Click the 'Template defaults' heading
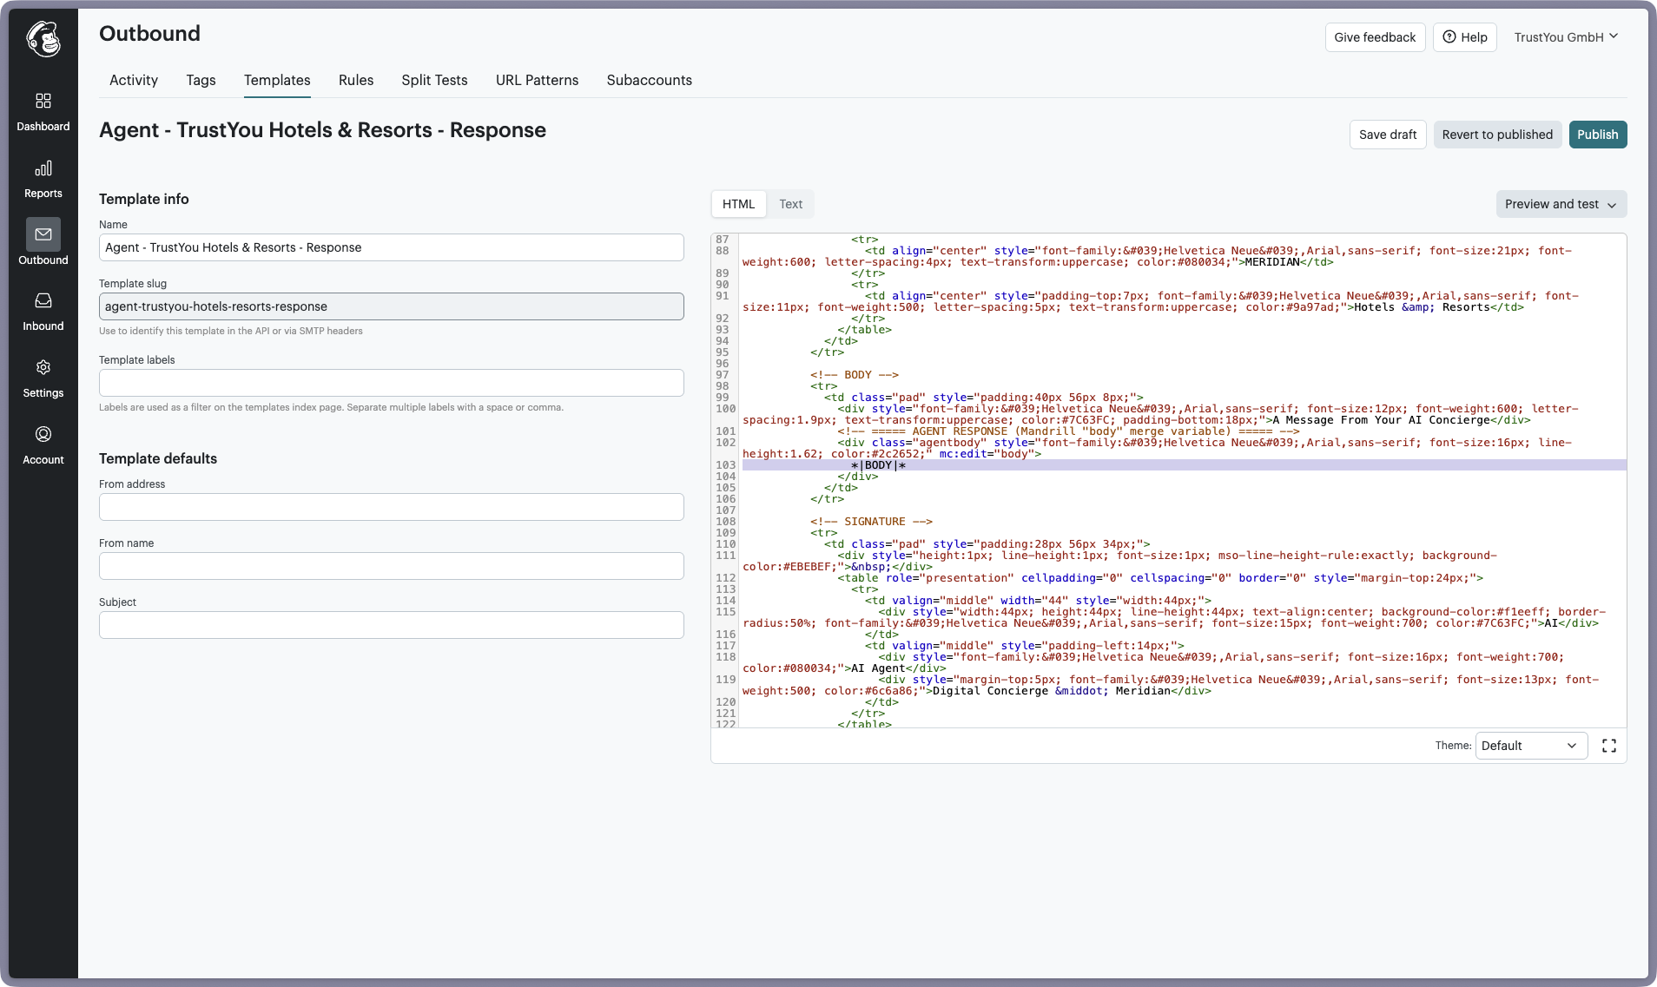The width and height of the screenshot is (1657, 987). (x=158, y=458)
